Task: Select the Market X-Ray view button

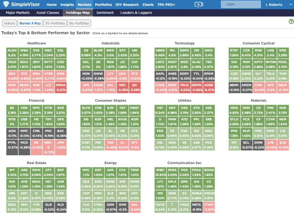Action: [30, 23]
